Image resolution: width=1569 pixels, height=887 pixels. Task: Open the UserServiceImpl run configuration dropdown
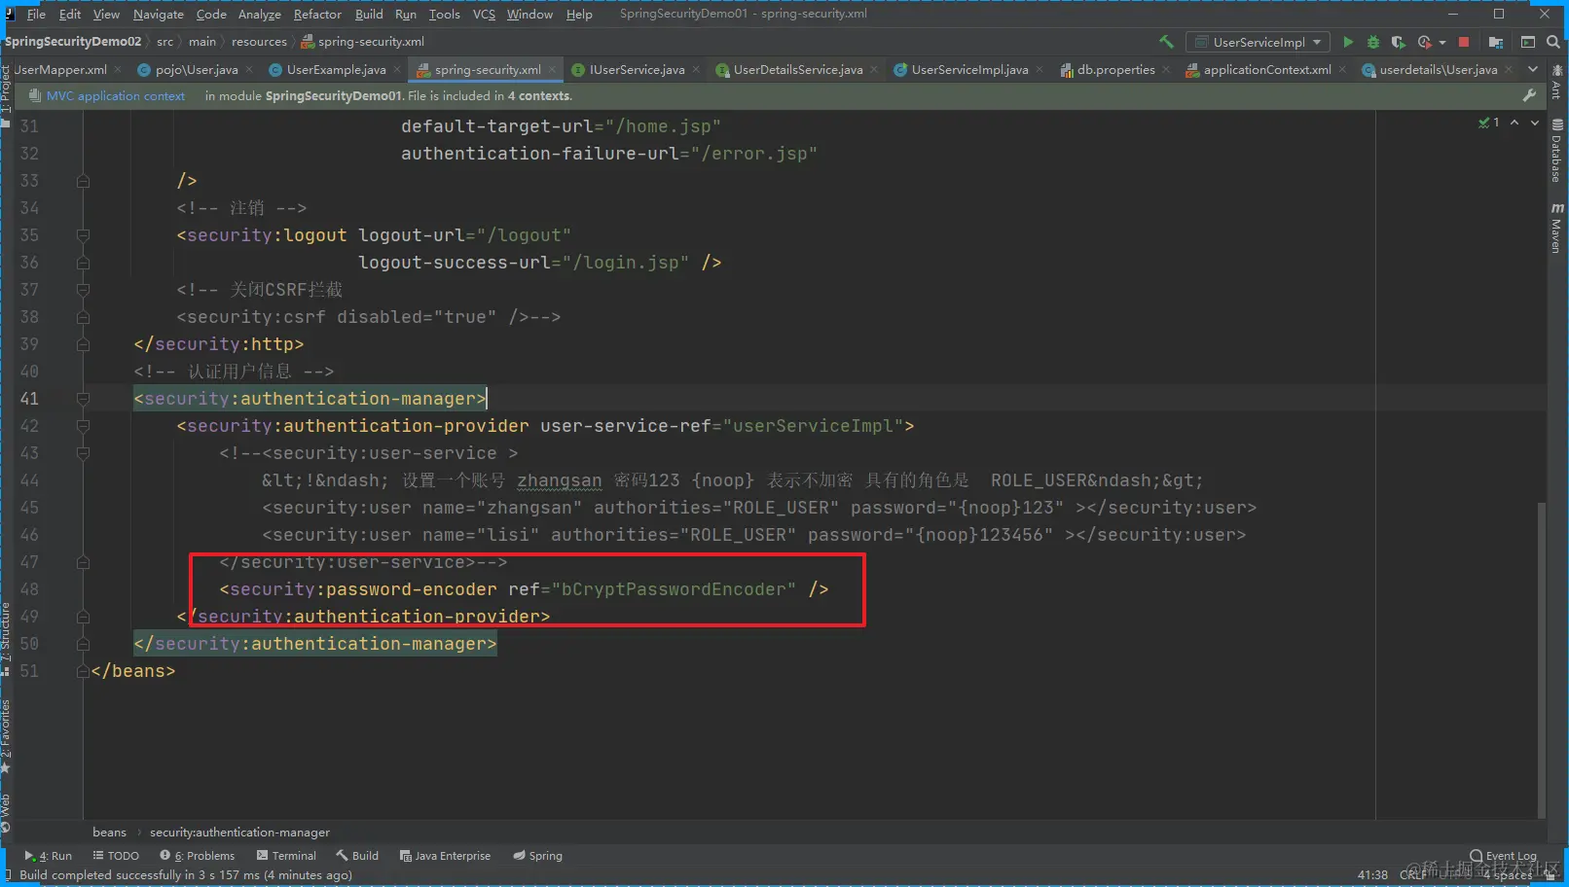click(x=1259, y=42)
